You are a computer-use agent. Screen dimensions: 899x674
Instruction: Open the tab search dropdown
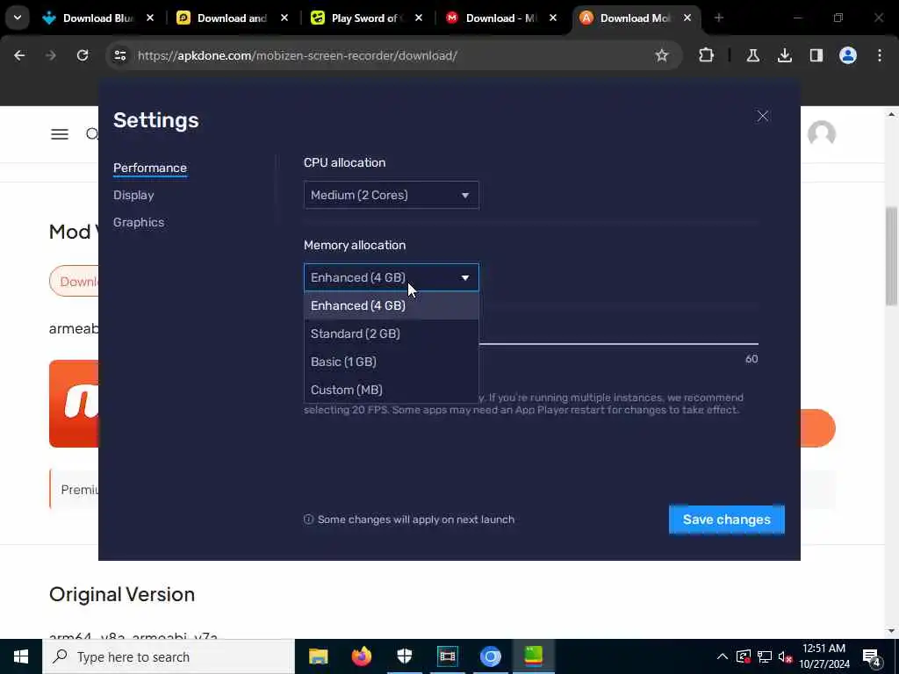tap(18, 18)
